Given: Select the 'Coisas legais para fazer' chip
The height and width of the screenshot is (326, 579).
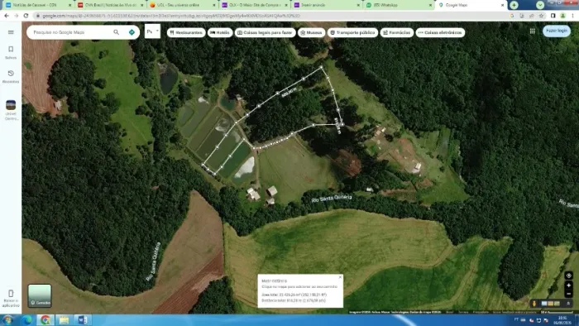Looking at the screenshot, I should coord(266,32).
